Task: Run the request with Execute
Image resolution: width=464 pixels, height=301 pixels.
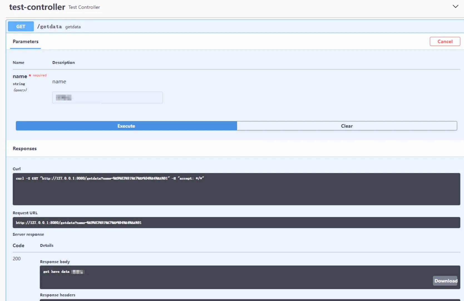Action: [126, 126]
